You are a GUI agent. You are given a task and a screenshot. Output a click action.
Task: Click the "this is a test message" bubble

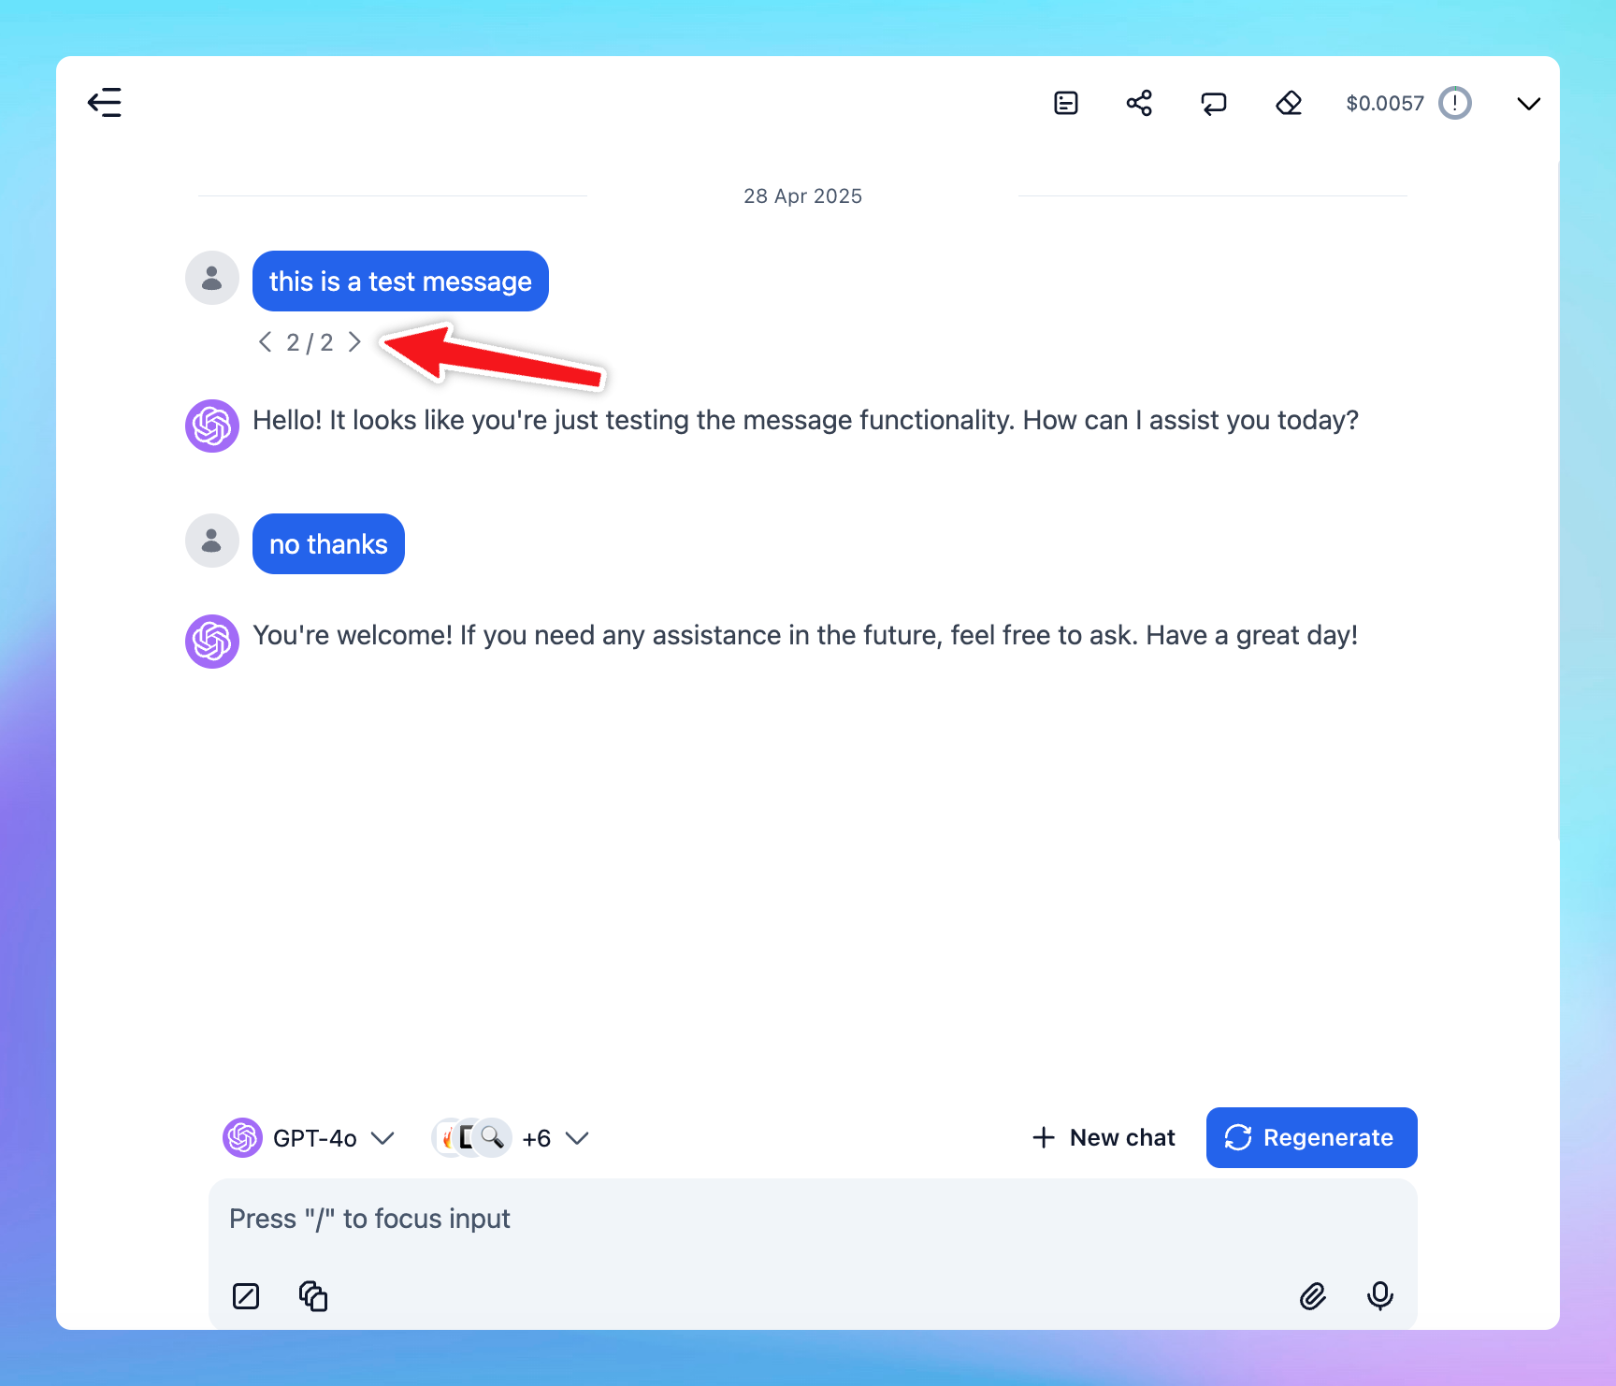tap(400, 282)
